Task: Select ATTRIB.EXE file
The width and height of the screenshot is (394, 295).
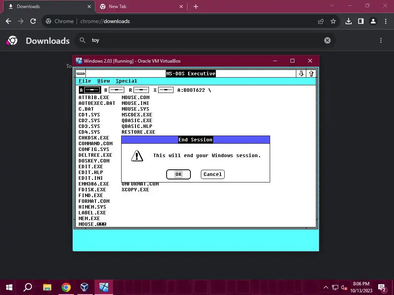Action: tap(94, 97)
